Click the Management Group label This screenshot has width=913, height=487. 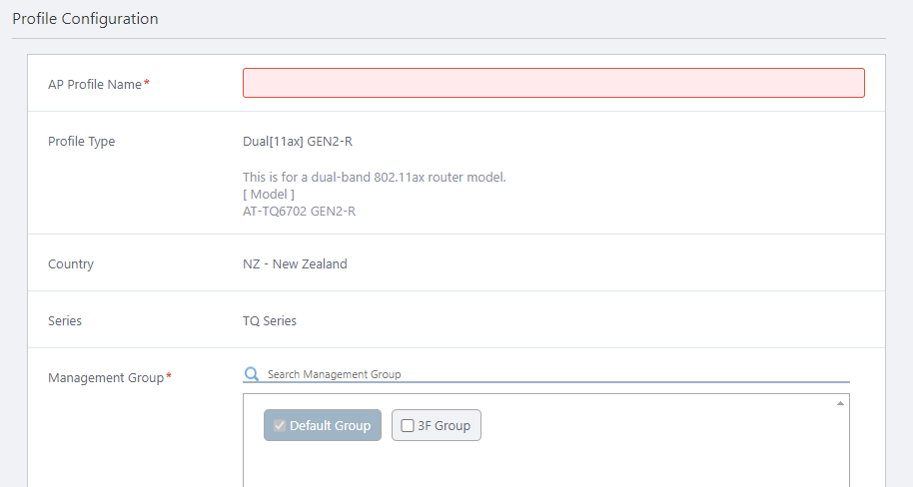105,378
